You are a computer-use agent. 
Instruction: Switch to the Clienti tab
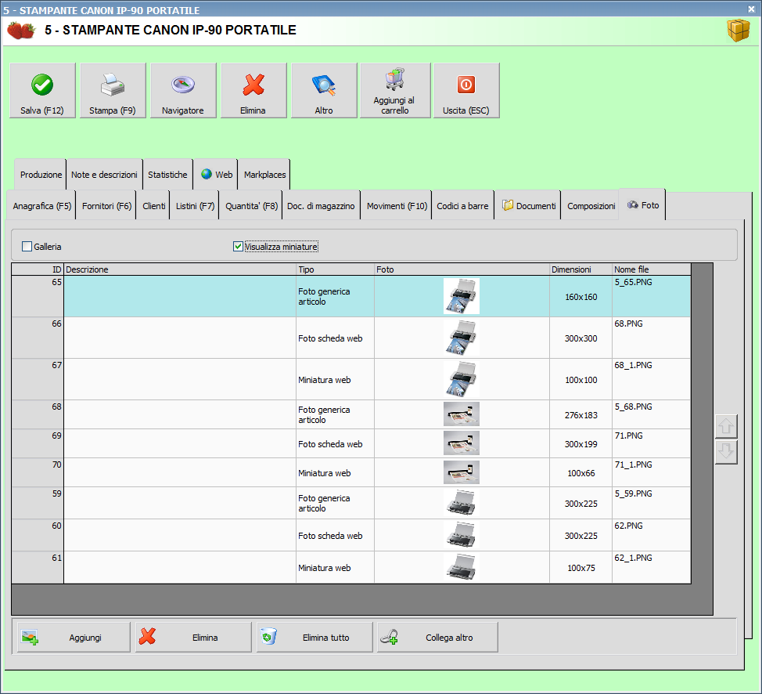pyautogui.click(x=153, y=206)
